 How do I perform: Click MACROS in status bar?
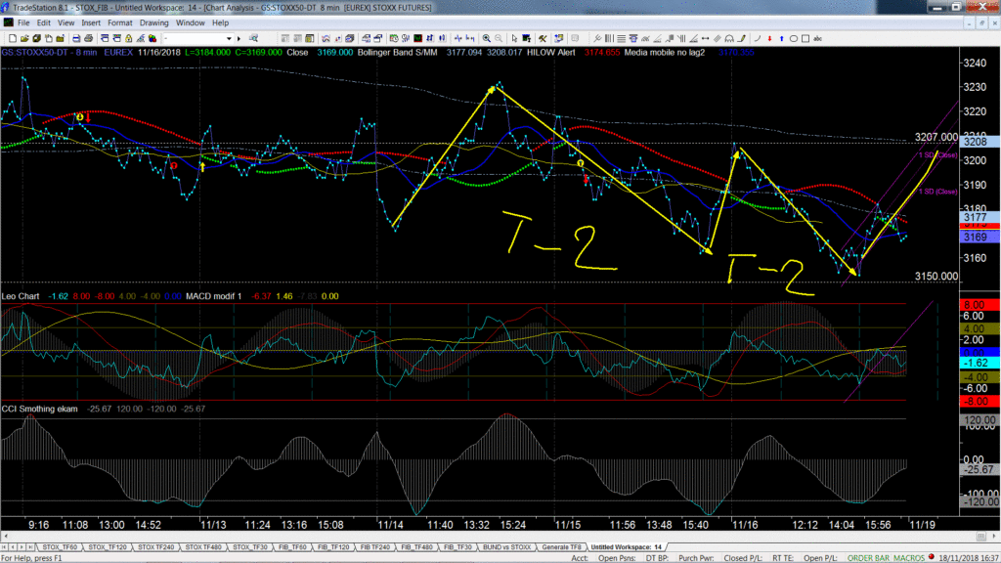pos(908,558)
